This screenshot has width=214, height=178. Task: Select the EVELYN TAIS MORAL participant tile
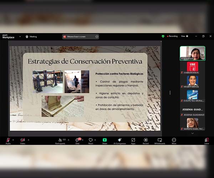tap(193, 96)
